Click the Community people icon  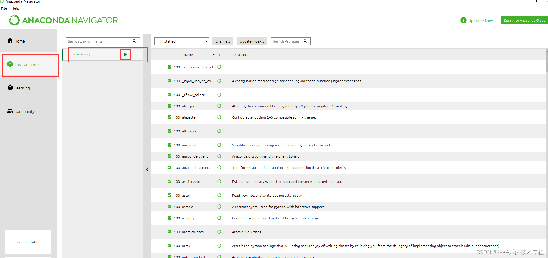coord(10,111)
